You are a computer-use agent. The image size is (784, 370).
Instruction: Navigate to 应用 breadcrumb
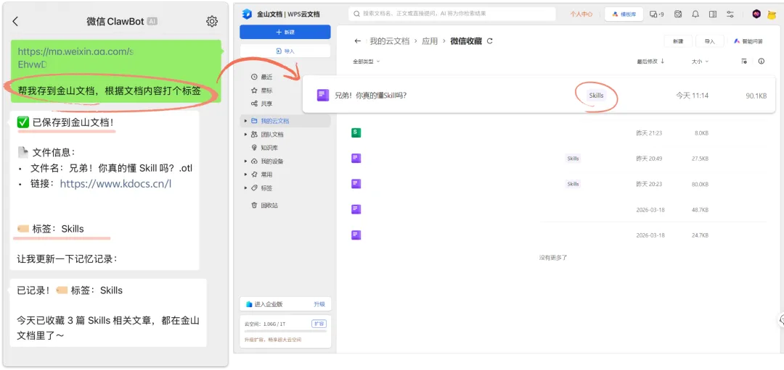[x=430, y=41]
